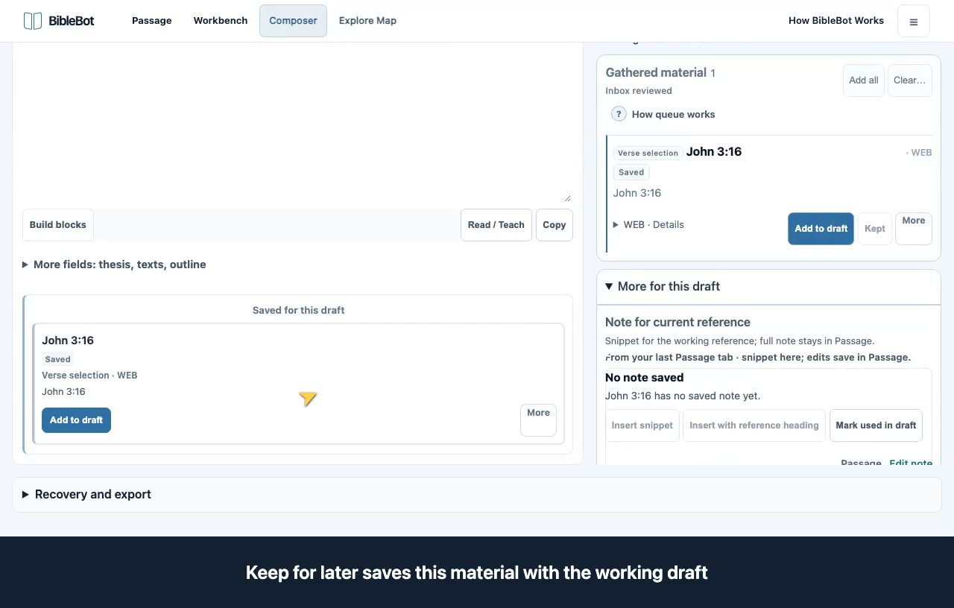Expand More fields: thesis, texts, outline
954x608 pixels.
(x=114, y=265)
